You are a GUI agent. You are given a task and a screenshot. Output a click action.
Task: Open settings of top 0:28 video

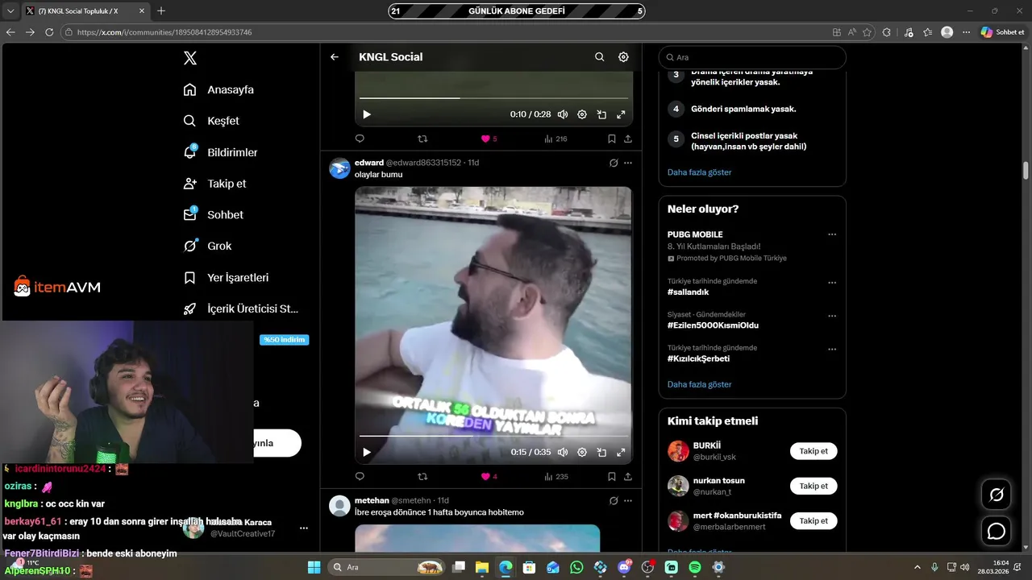(x=582, y=114)
